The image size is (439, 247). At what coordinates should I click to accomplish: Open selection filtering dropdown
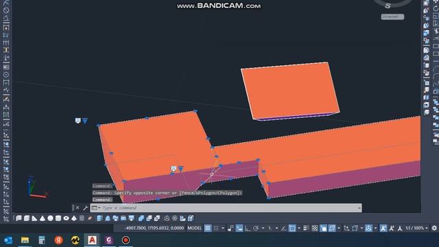pos(361,228)
